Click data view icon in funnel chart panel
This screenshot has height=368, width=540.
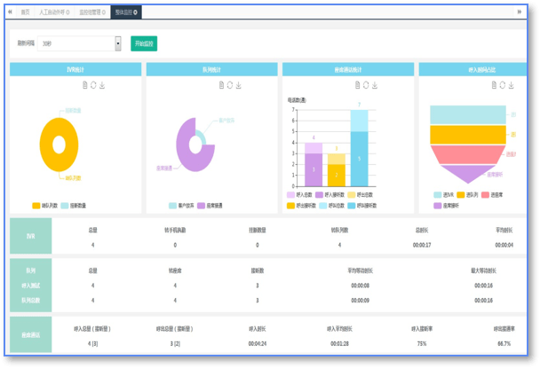pos(493,85)
